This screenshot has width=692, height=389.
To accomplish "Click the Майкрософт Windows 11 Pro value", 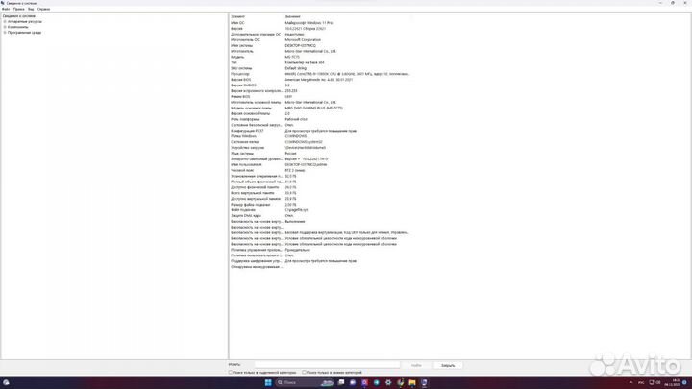I will [309, 22].
